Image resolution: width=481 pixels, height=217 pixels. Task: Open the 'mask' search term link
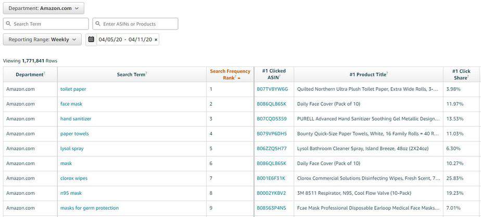[66, 164]
